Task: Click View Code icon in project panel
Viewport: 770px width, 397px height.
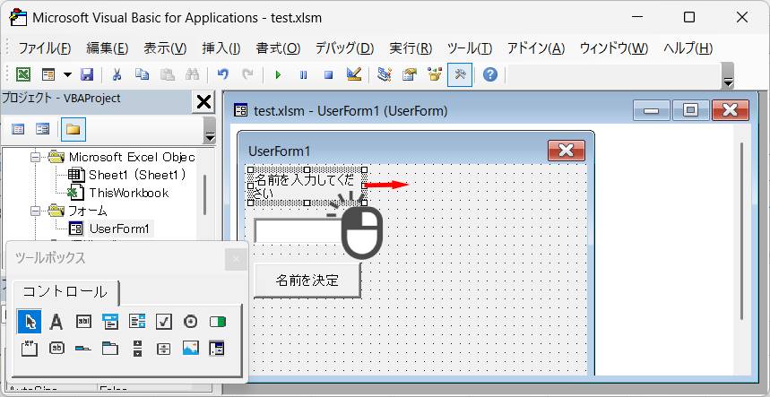Action: click(x=18, y=130)
